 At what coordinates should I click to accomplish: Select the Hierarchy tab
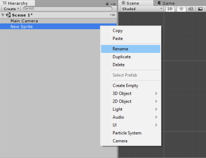[18, 3]
